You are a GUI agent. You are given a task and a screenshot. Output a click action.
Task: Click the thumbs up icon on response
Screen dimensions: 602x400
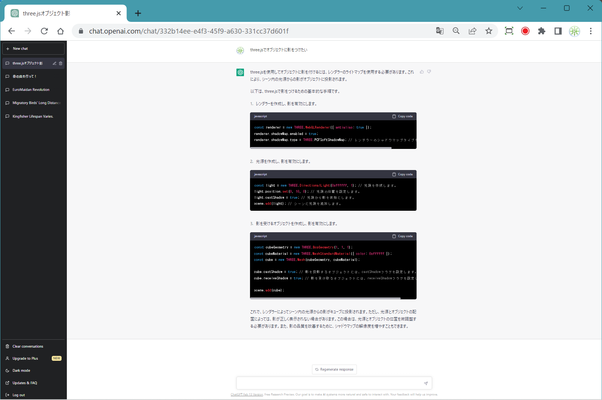(422, 72)
